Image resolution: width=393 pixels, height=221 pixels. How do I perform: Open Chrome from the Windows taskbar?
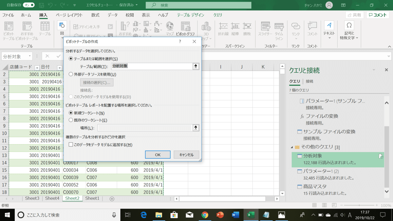(205, 215)
